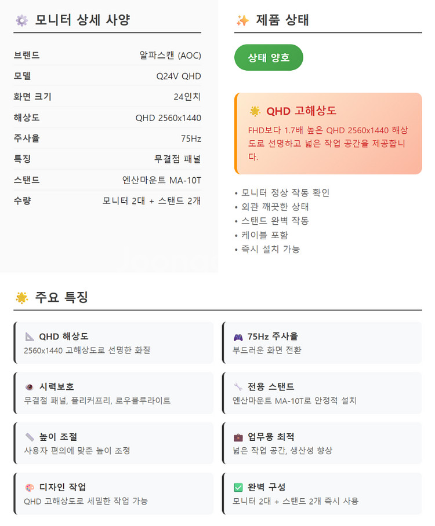Click the ruler icon beside 높이 조절
Screen dimensions: 435x526
click(x=30, y=437)
